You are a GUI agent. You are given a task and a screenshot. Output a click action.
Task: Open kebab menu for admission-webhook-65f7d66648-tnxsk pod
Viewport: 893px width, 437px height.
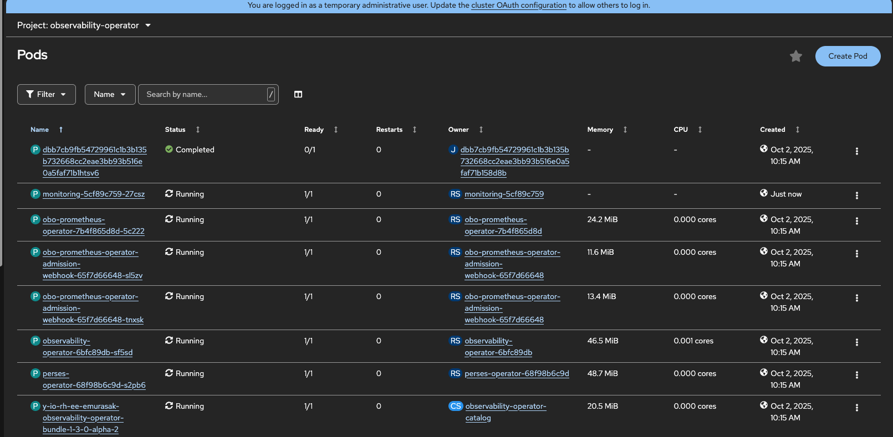(x=857, y=298)
